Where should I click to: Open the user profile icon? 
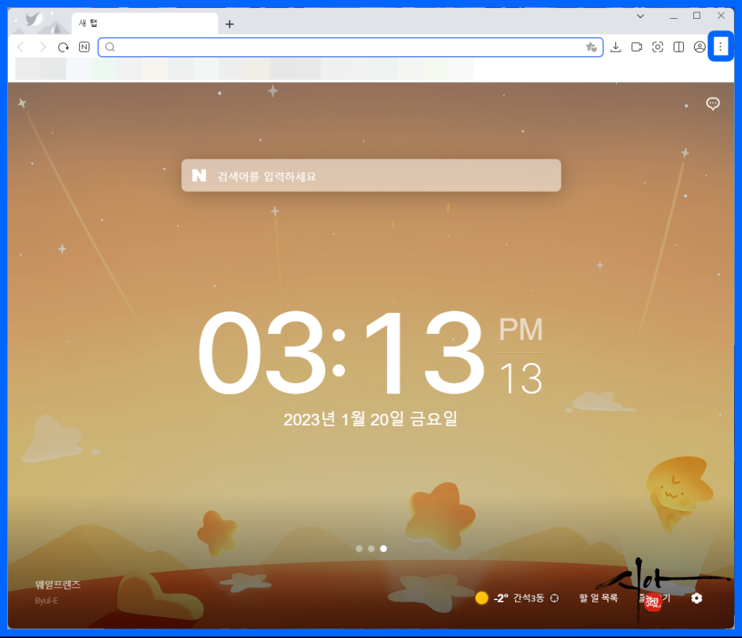699,47
